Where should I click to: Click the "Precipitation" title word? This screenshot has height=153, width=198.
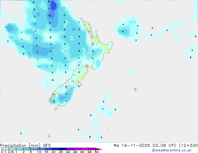(13, 146)
